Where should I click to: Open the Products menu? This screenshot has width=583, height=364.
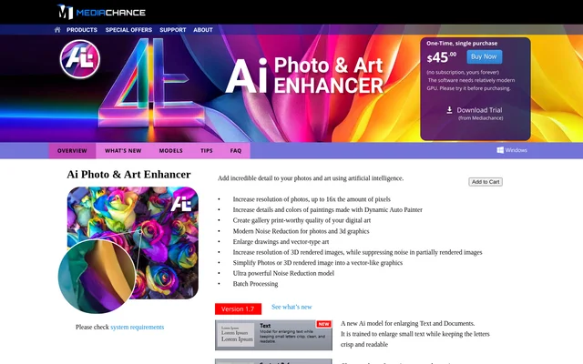82,30
